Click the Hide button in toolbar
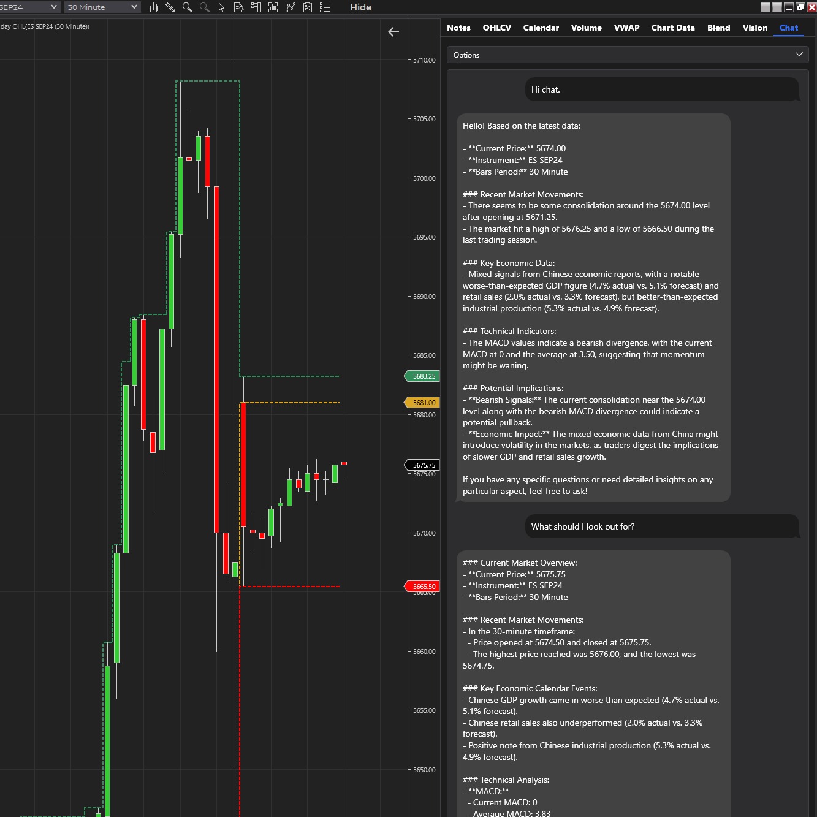 [x=361, y=7]
